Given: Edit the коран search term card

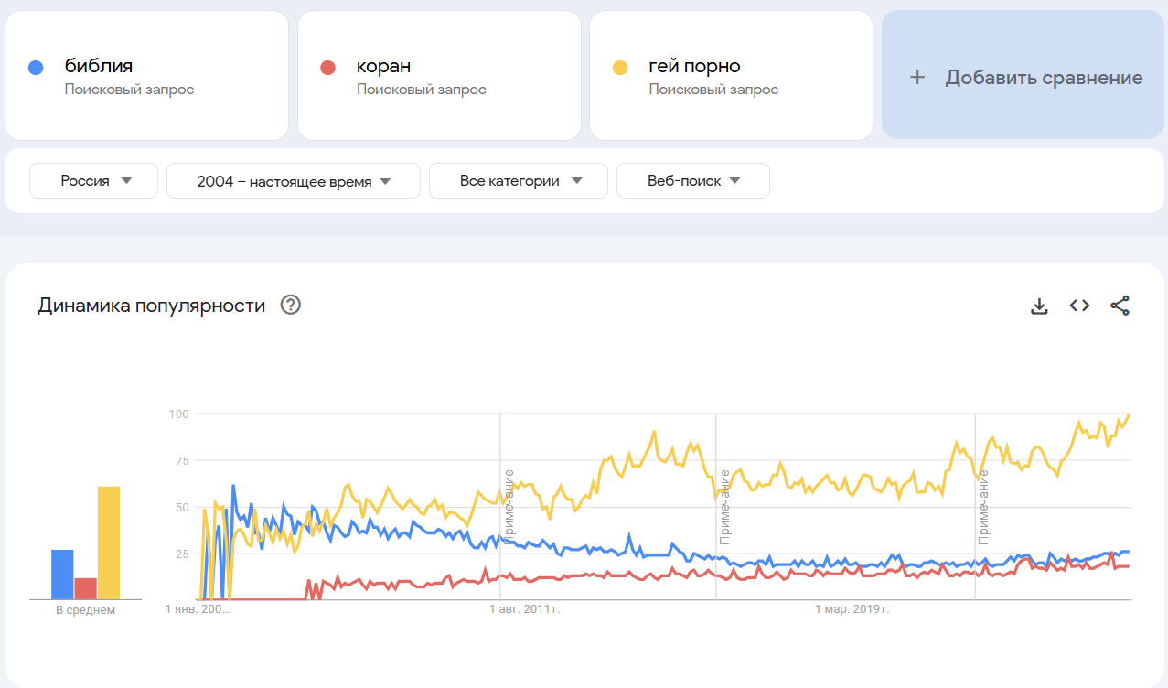Looking at the screenshot, I should click(439, 76).
